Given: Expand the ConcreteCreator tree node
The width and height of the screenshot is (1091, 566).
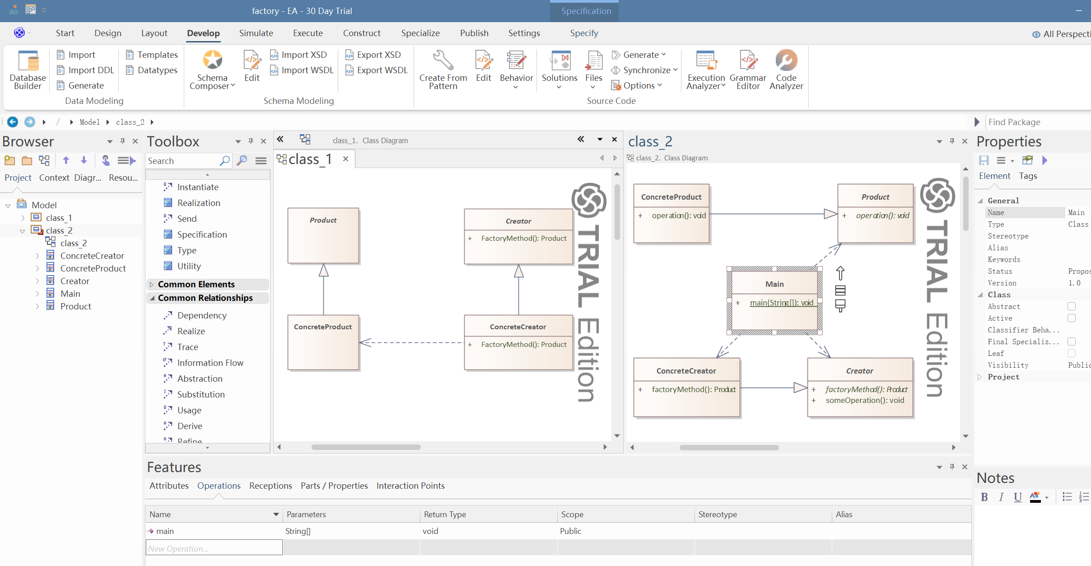Looking at the screenshot, I should tap(37, 256).
